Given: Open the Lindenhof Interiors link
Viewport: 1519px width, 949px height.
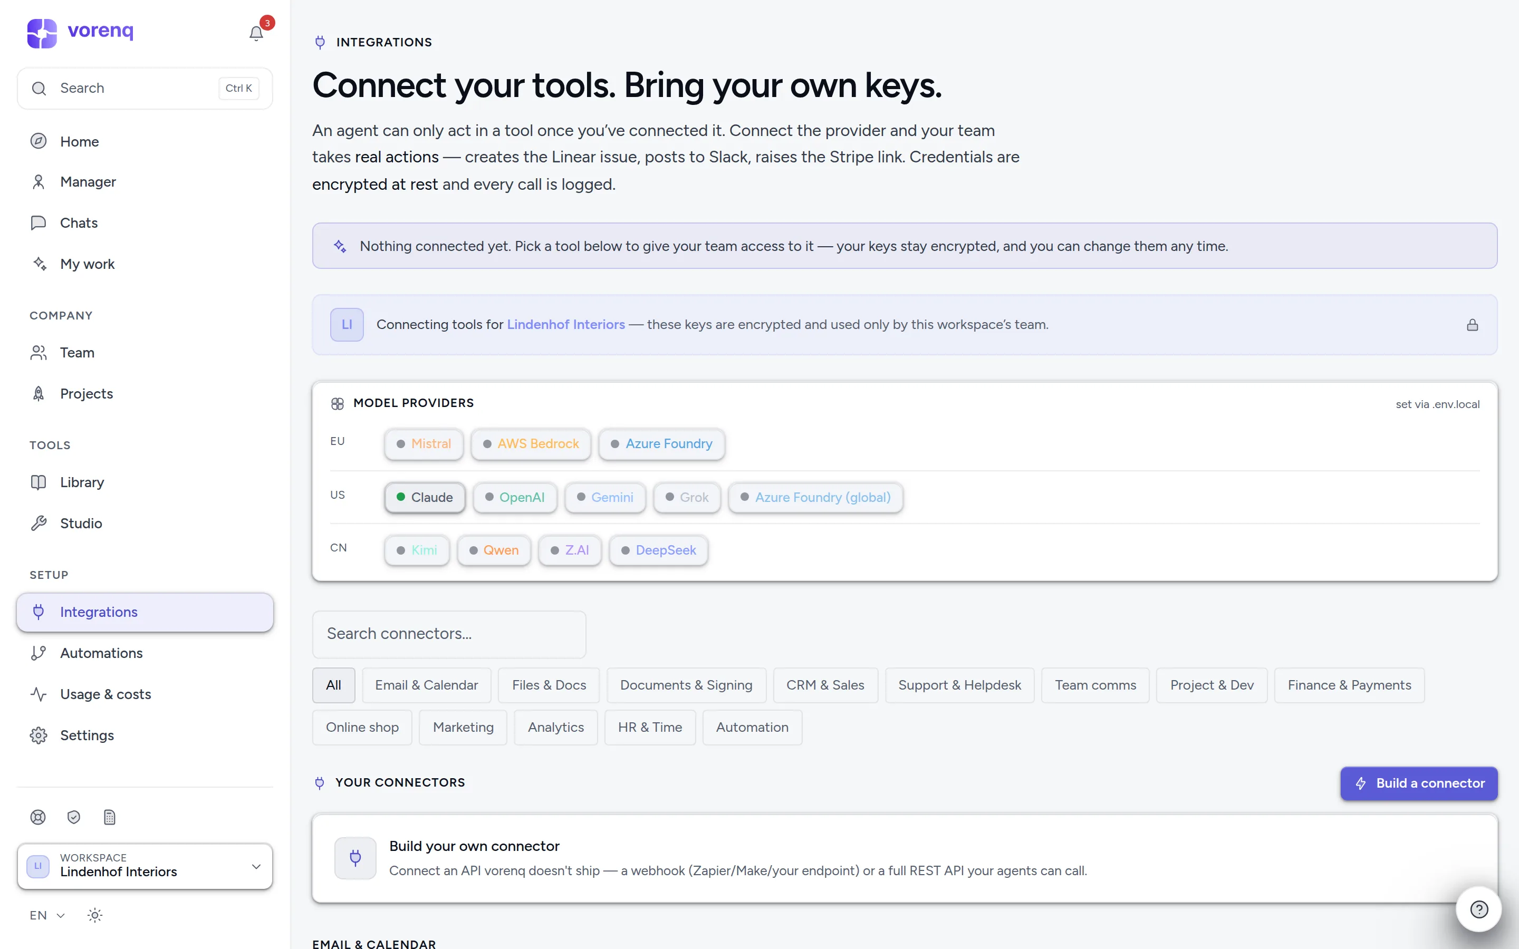Looking at the screenshot, I should point(565,324).
